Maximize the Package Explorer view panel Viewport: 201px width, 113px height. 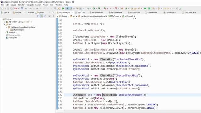[x=53, y=12]
